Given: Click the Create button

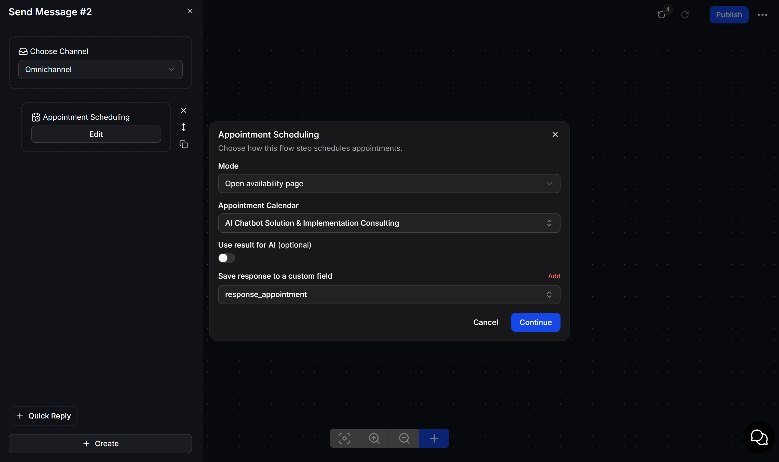Looking at the screenshot, I should pyautogui.click(x=100, y=444).
